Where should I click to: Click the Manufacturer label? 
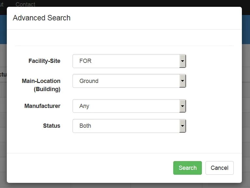[x=42, y=106]
